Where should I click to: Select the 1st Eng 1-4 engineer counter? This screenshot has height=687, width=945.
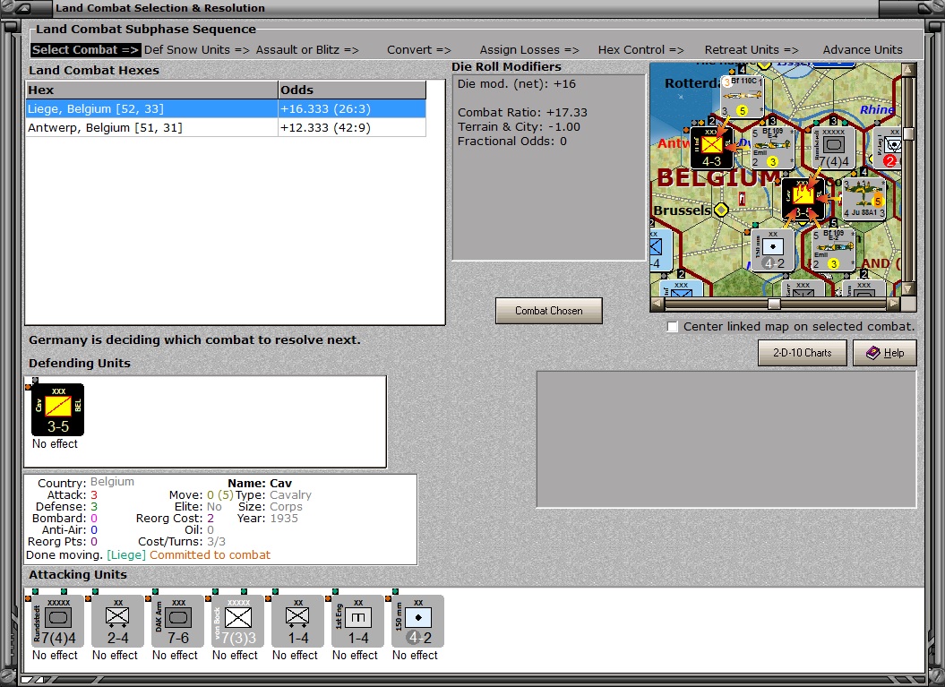(x=357, y=622)
